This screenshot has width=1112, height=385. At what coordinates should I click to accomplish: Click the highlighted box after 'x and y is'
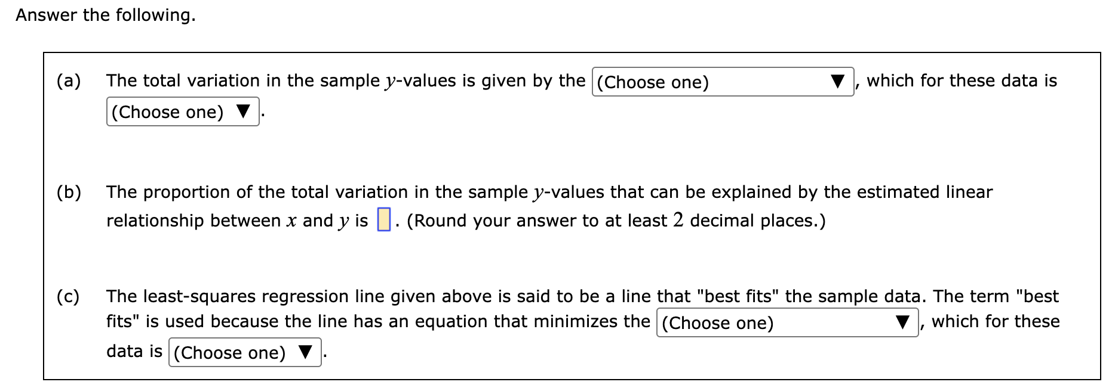click(x=384, y=218)
